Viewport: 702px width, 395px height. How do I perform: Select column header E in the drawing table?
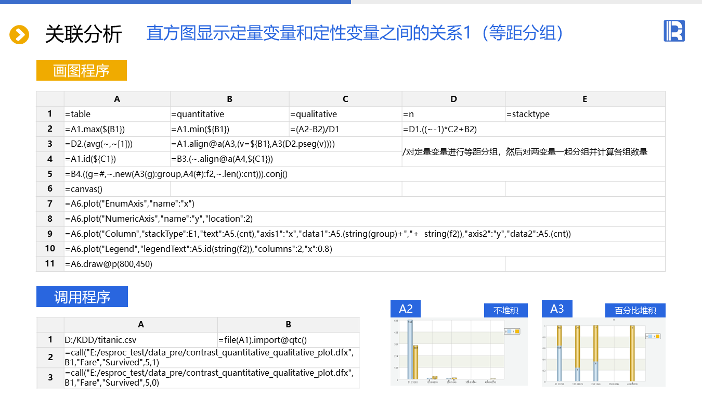[585, 99]
